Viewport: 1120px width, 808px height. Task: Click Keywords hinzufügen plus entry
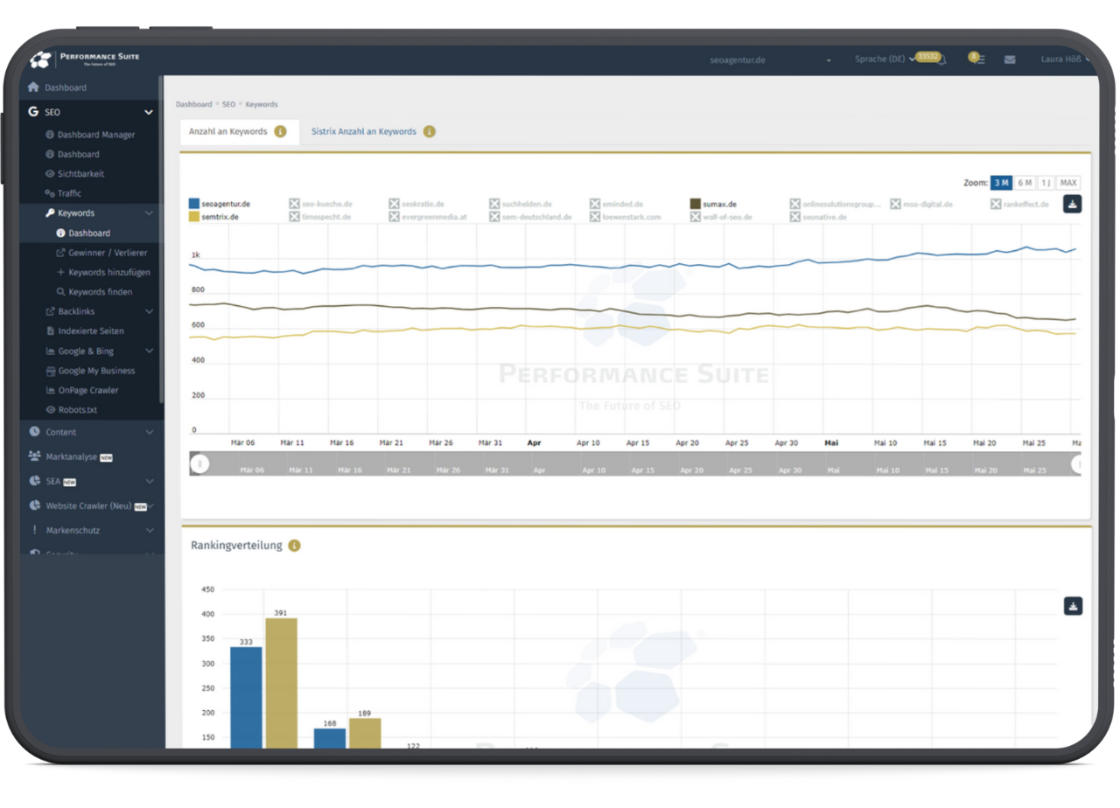(103, 273)
